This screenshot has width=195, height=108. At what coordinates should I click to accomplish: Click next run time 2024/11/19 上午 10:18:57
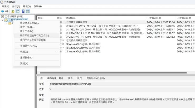coord(161,33)
